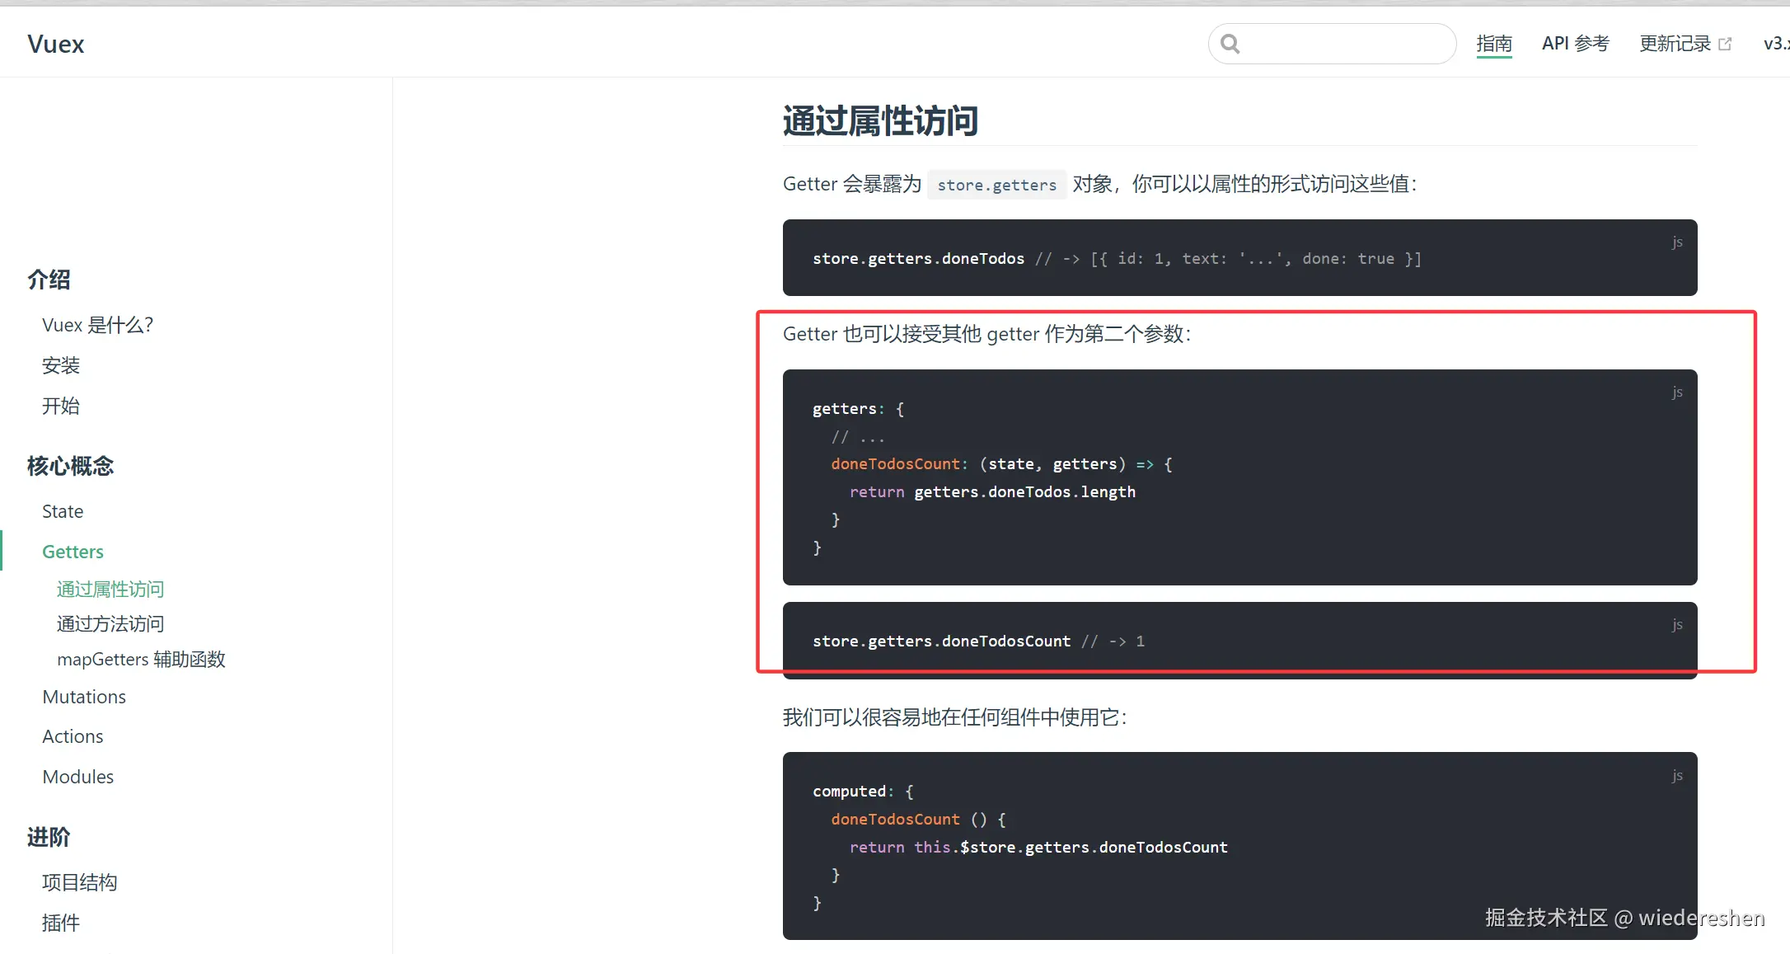
Task: Open the 开始 sidebar page
Action: (x=61, y=406)
